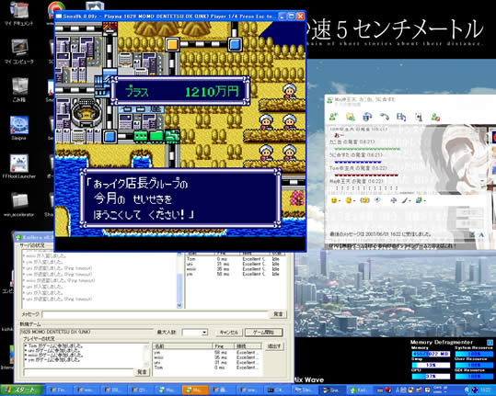Open the font and color brush dropdown in Messenger

pyautogui.click(x=406, y=200)
